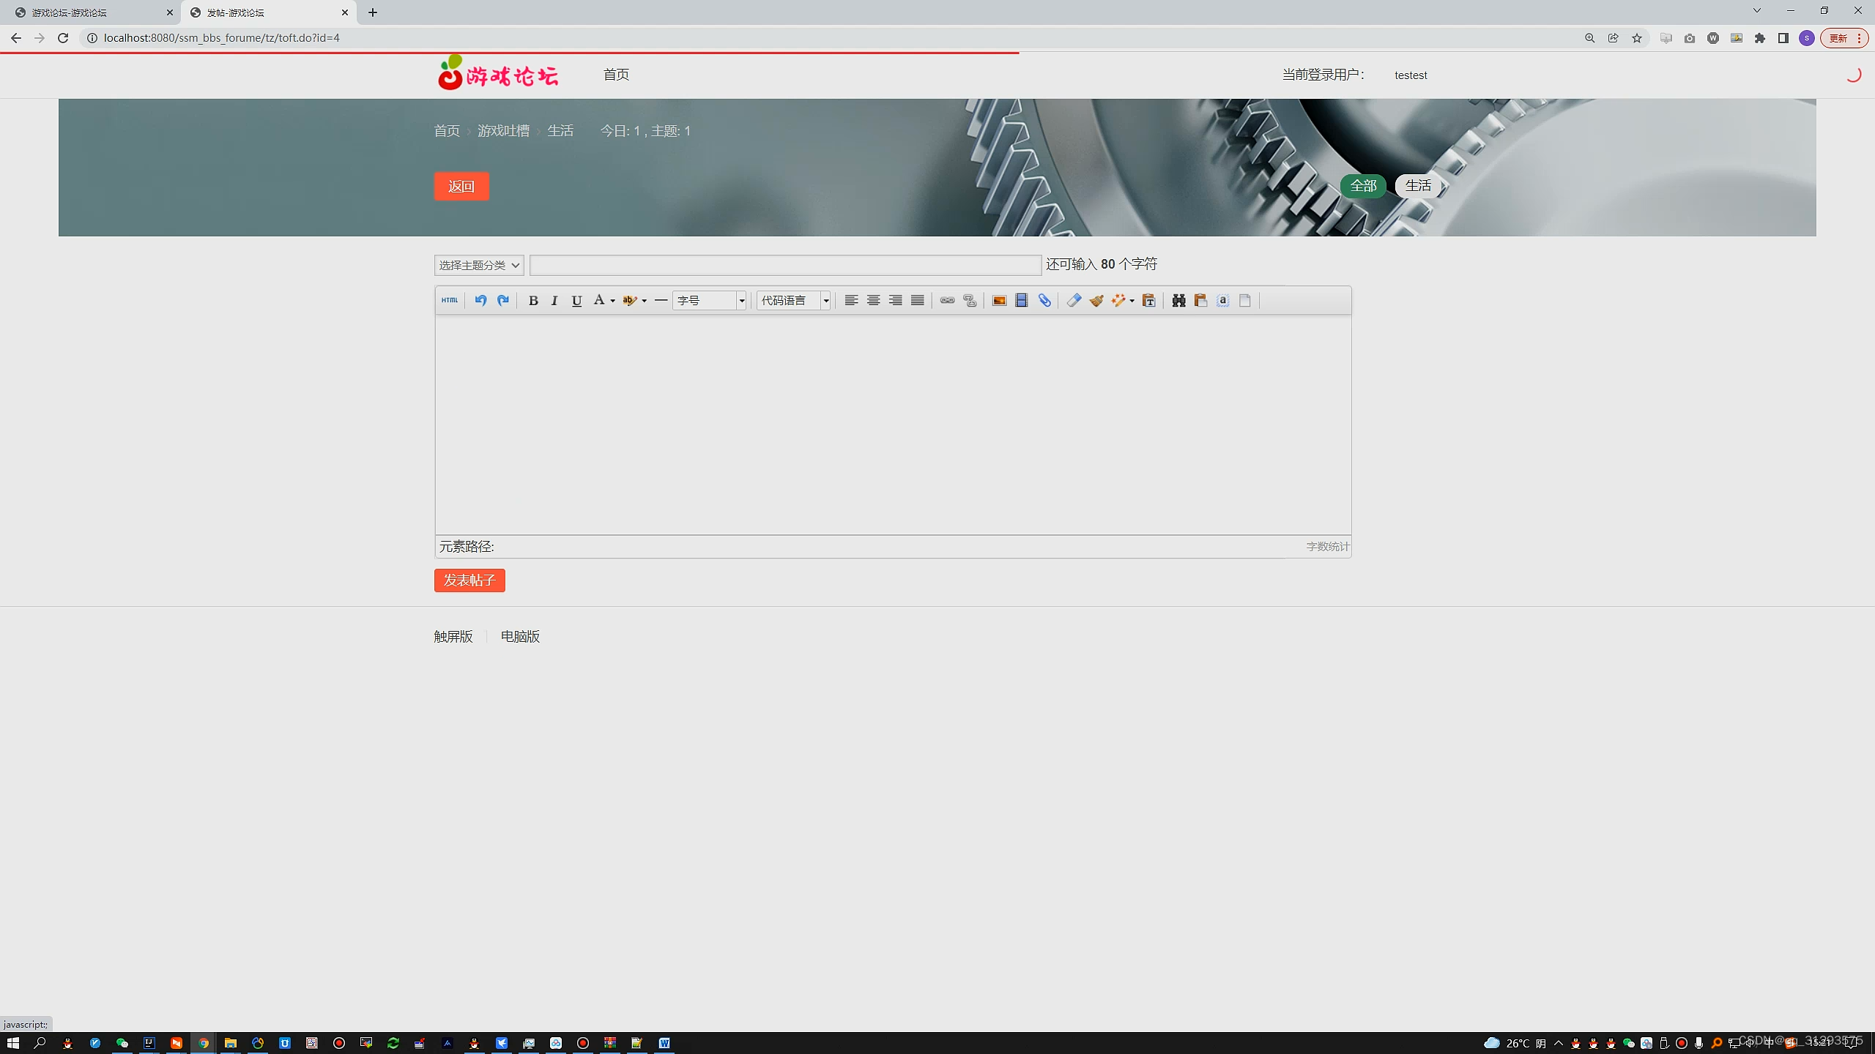Go back to the previous page

(16, 38)
